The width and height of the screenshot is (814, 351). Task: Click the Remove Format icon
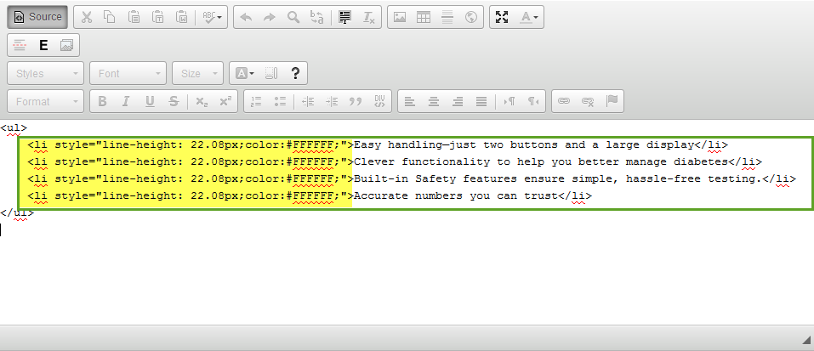[368, 17]
